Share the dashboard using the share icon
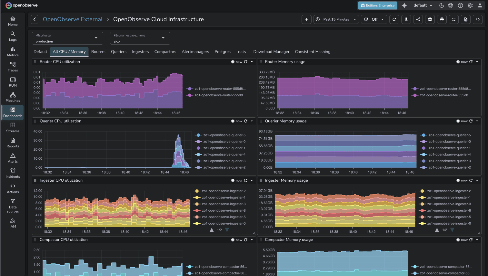Screen dimensions: 488x276 pyautogui.click(x=418, y=19)
